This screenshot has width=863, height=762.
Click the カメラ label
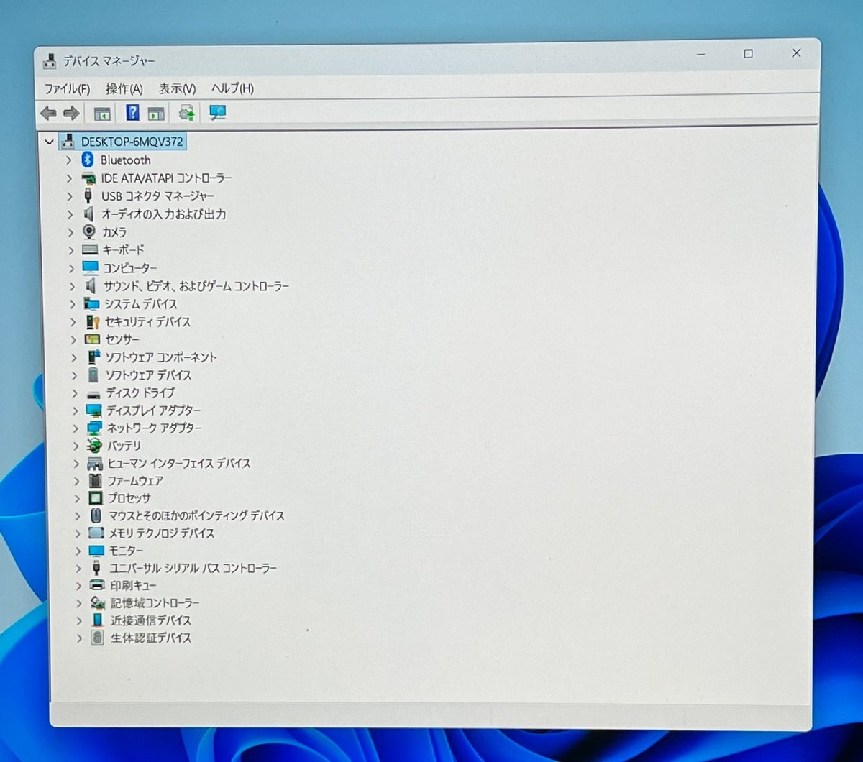point(114,232)
